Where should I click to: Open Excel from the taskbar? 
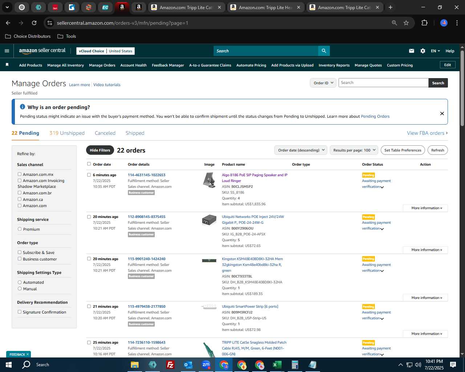coord(277,365)
